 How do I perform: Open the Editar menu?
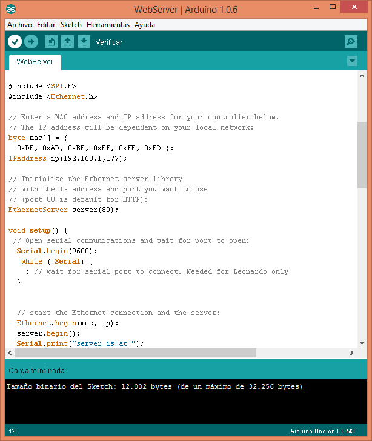[46, 25]
